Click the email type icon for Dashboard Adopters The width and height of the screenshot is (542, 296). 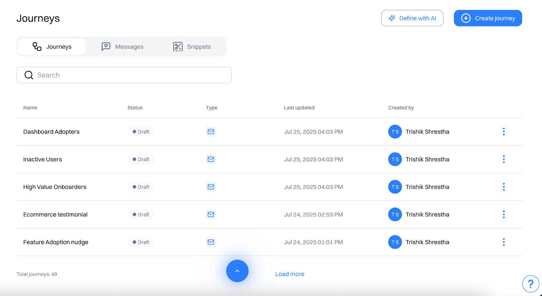click(211, 132)
